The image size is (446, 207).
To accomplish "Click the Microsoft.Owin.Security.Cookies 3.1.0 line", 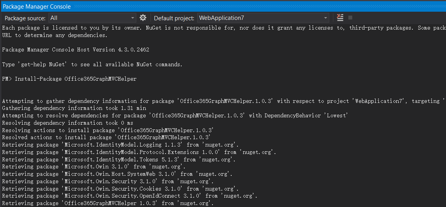I will [120, 189].
